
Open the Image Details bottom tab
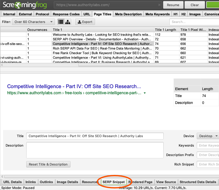[x=67, y=182]
